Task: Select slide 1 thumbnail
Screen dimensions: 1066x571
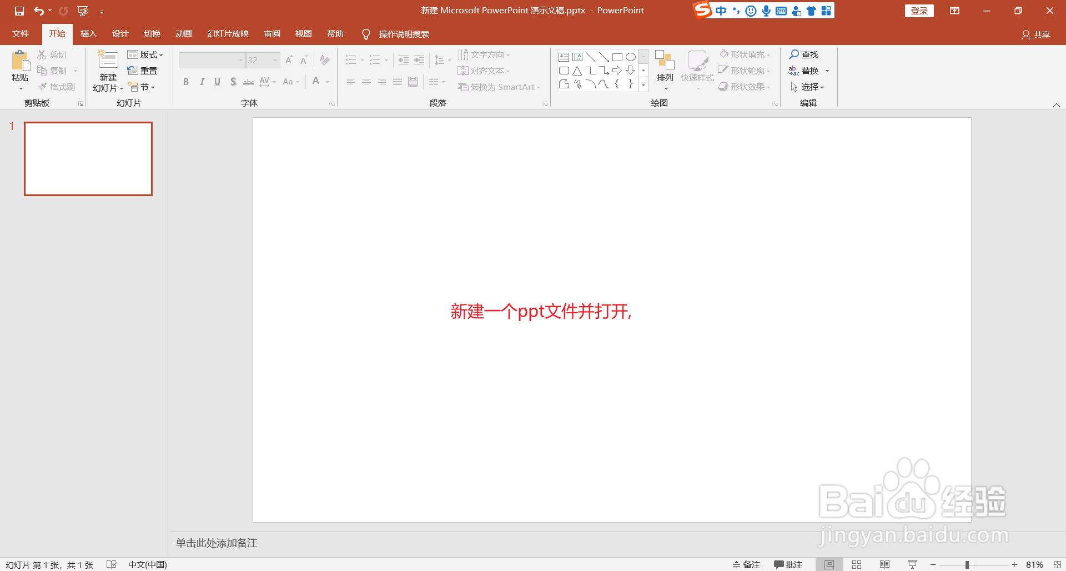Action: (88, 159)
